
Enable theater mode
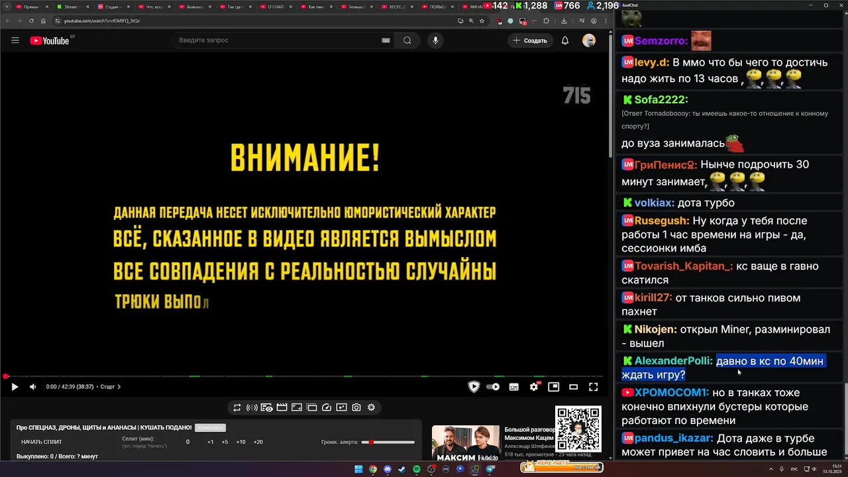[x=574, y=387]
